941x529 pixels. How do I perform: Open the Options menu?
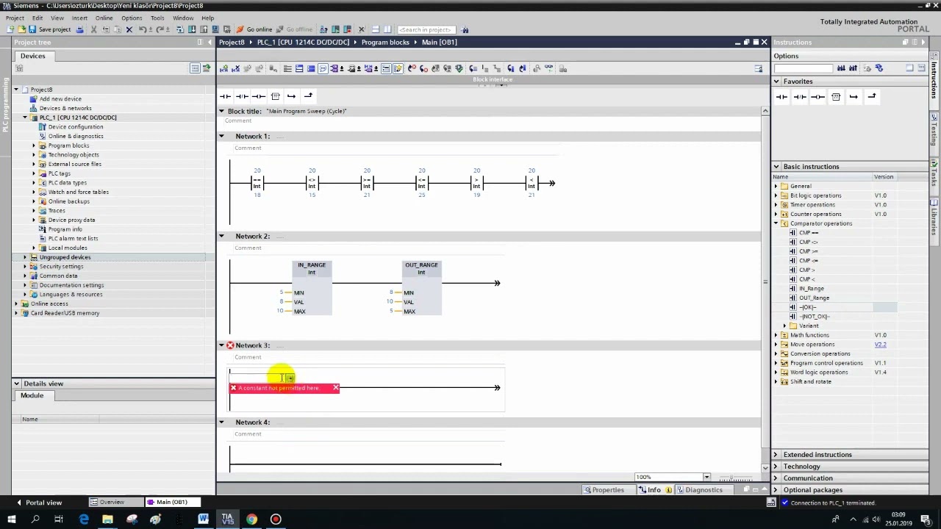(132, 18)
